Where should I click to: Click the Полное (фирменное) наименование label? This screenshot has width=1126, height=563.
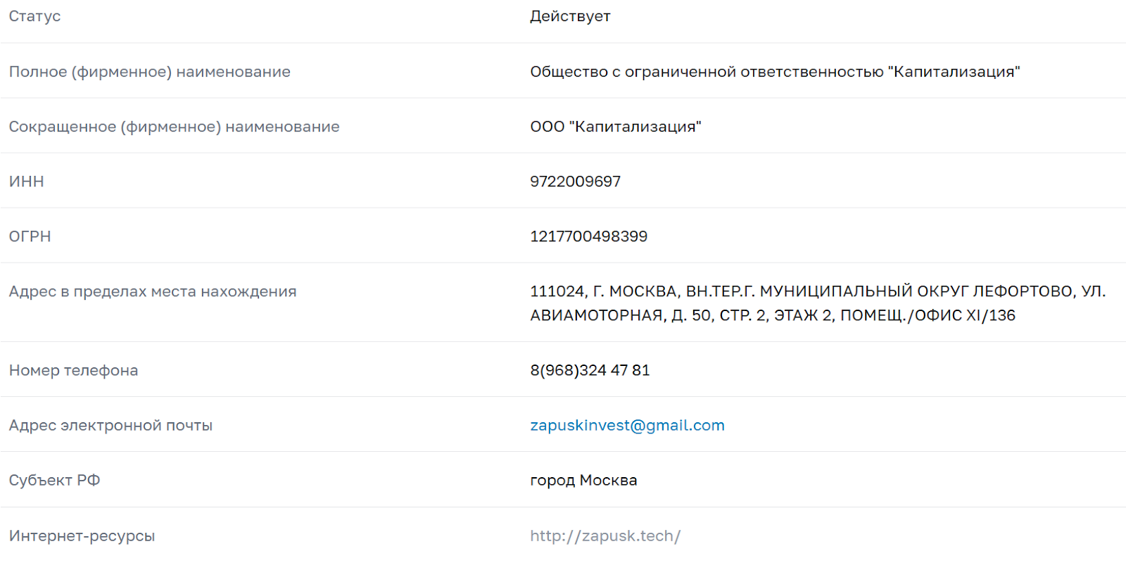tap(149, 72)
